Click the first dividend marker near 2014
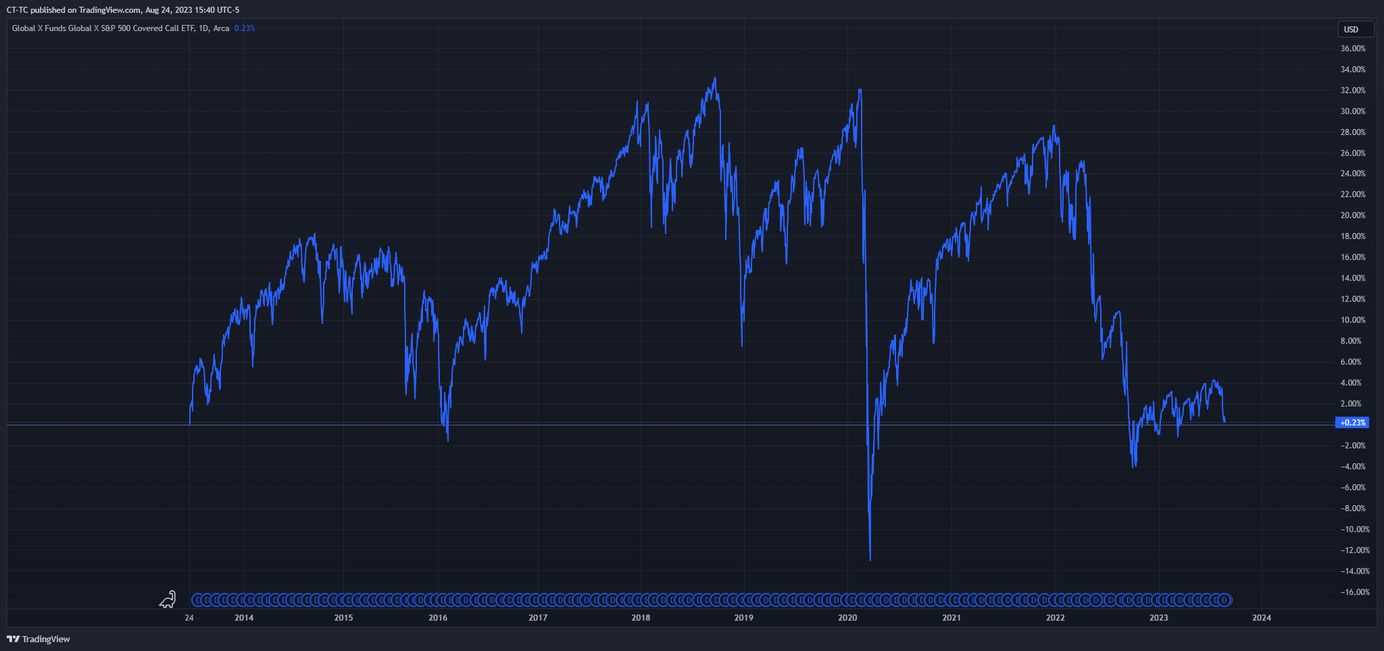 [198, 600]
